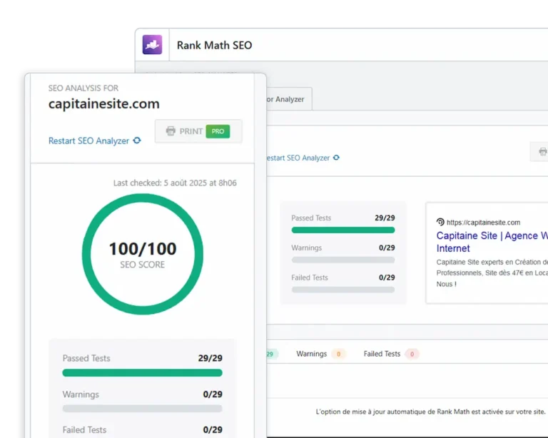Select the Failed Tests 0 filter tab
The height and width of the screenshot is (438, 548).
pos(390,354)
